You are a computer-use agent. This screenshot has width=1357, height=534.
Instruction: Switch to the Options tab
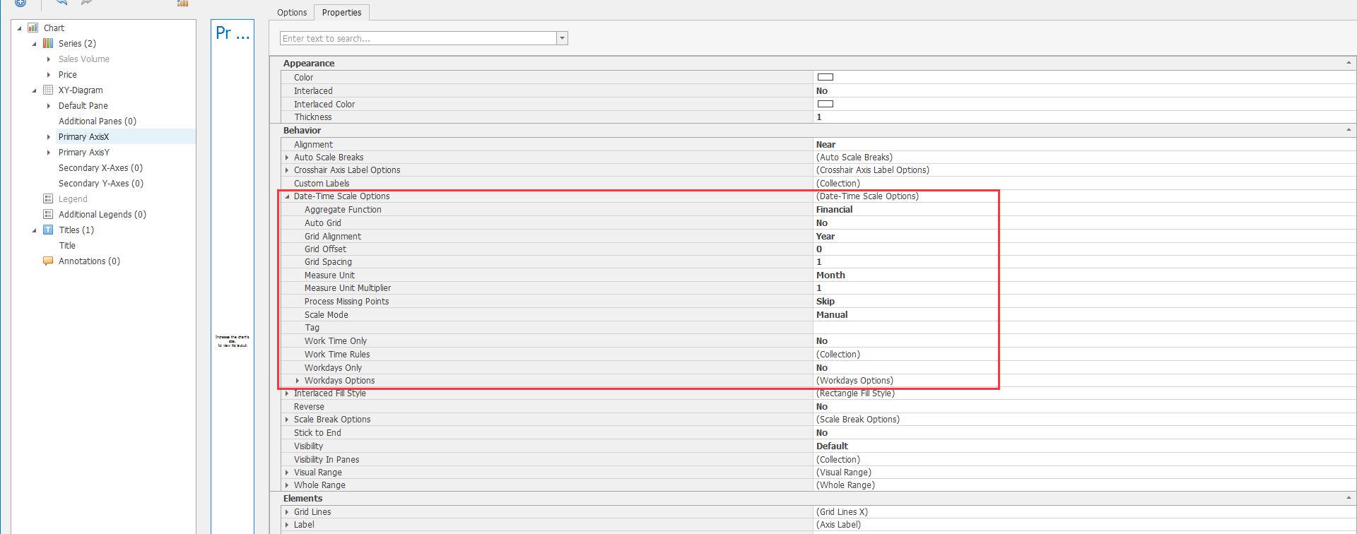point(292,13)
